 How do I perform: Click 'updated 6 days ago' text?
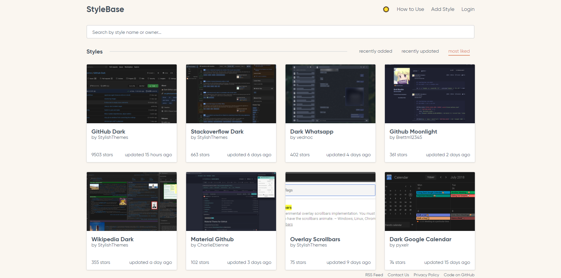(249, 155)
